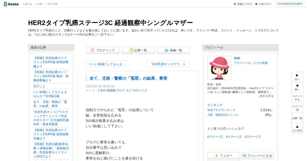The width and height of the screenshot is (307, 161).
Task: Open hashtag #ステージ2
Action: tap(234, 137)
